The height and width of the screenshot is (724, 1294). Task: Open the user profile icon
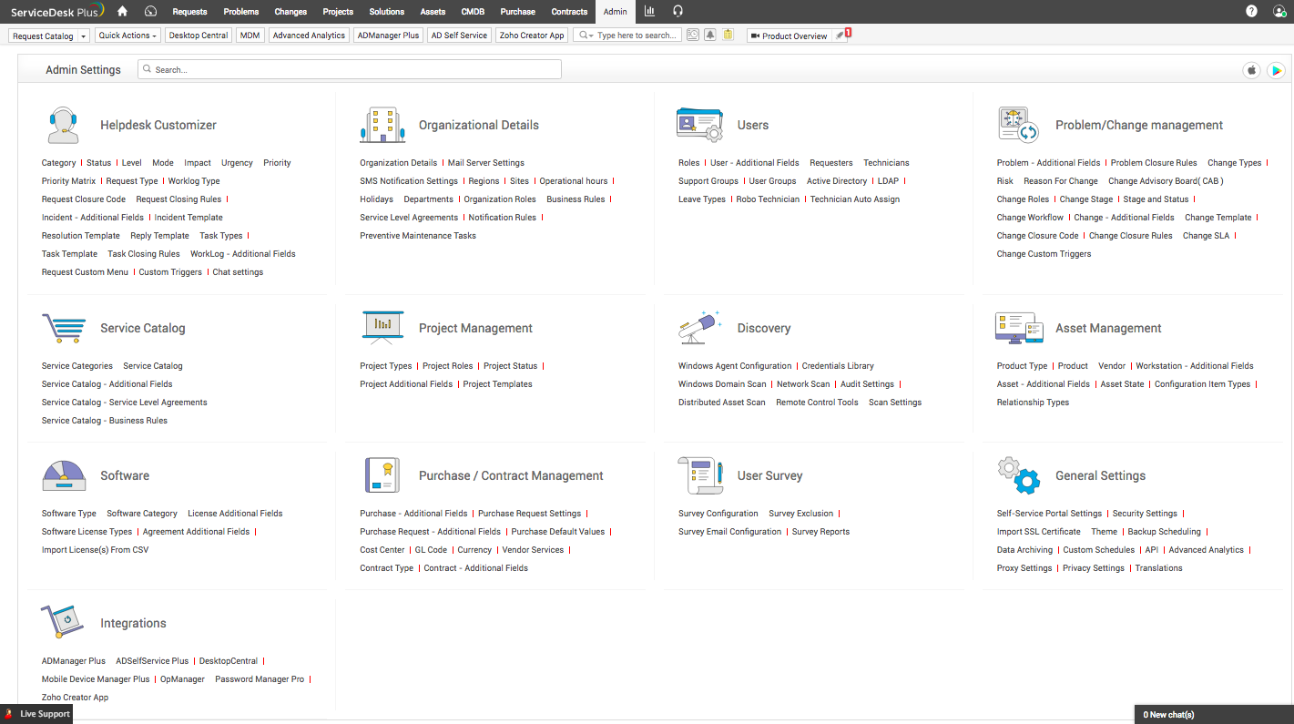click(x=1279, y=11)
